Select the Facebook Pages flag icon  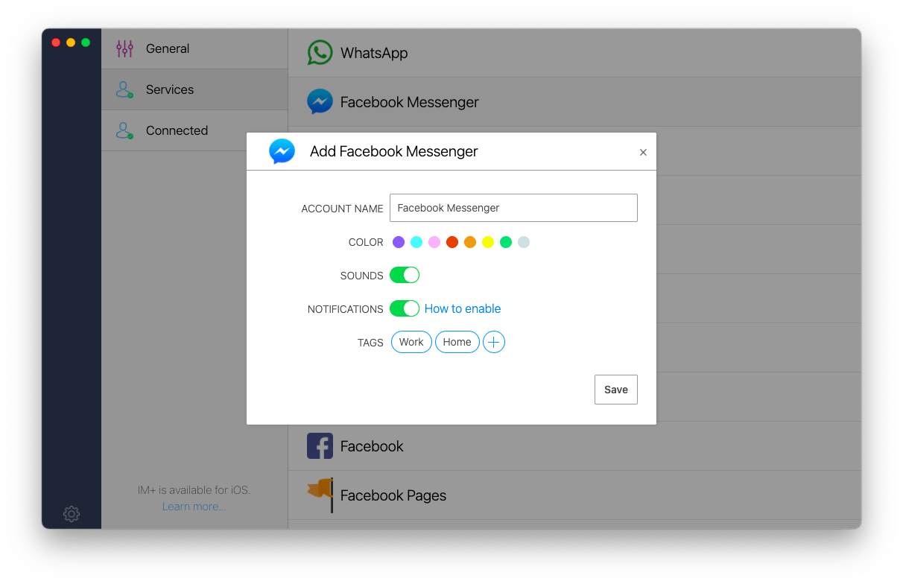tap(320, 495)
